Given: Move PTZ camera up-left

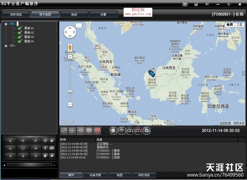Looking at the screenshot, I should click(11, 141).
